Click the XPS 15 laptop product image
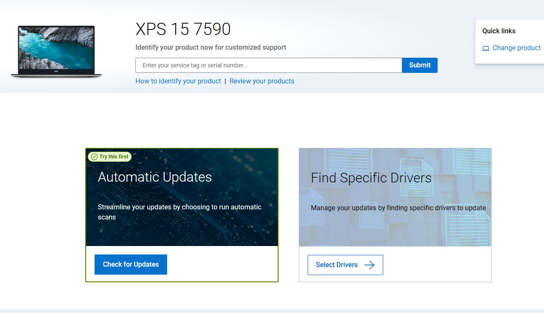The width and height of the screenshot is (544, 313). 56,51
